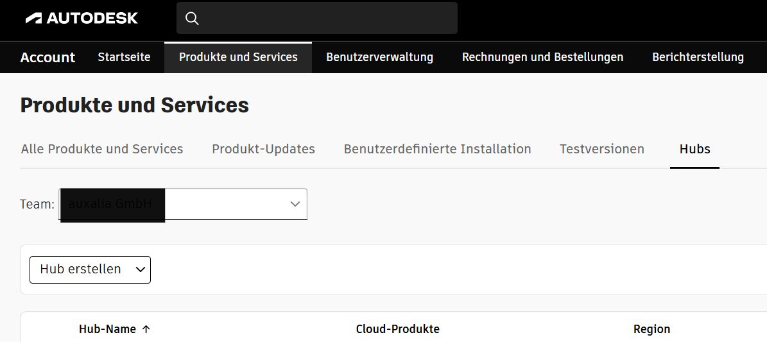Click the Autodesk logo
Screen dimensions: 767x342
pyautogui.click(x=82, y=18)
